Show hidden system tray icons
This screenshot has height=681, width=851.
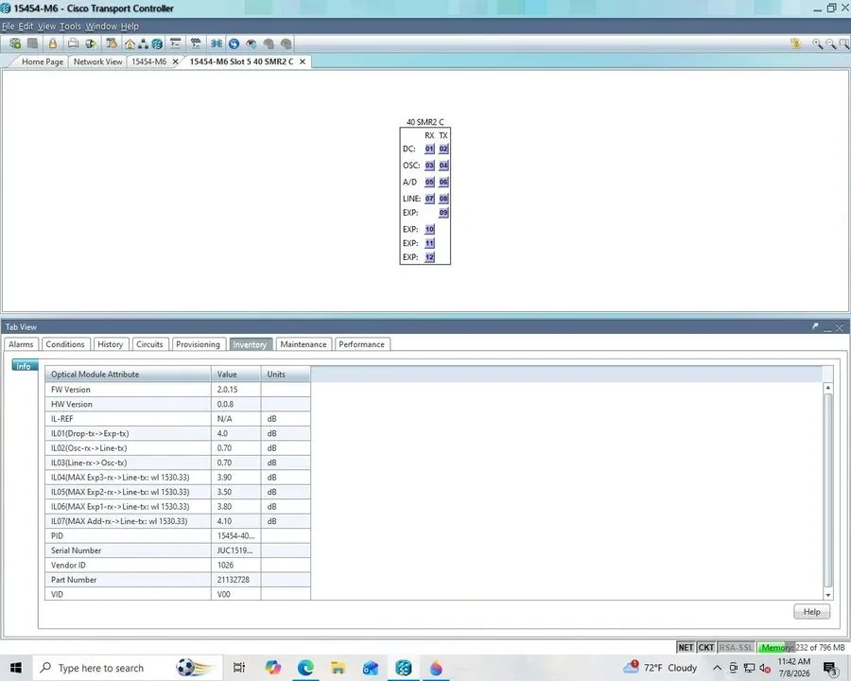[717, 668]
